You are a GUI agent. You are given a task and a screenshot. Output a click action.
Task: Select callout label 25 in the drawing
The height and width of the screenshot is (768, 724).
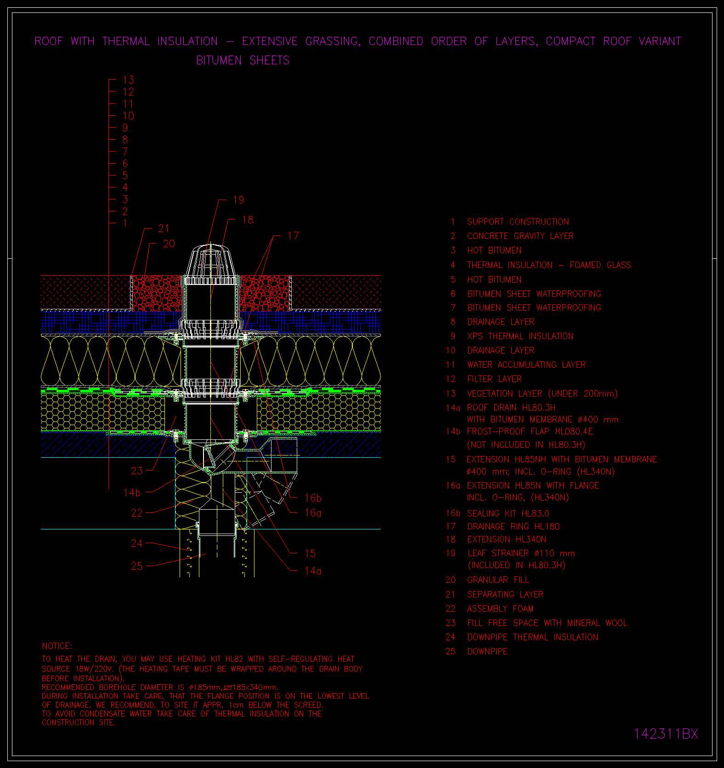(x=137, y=566)
